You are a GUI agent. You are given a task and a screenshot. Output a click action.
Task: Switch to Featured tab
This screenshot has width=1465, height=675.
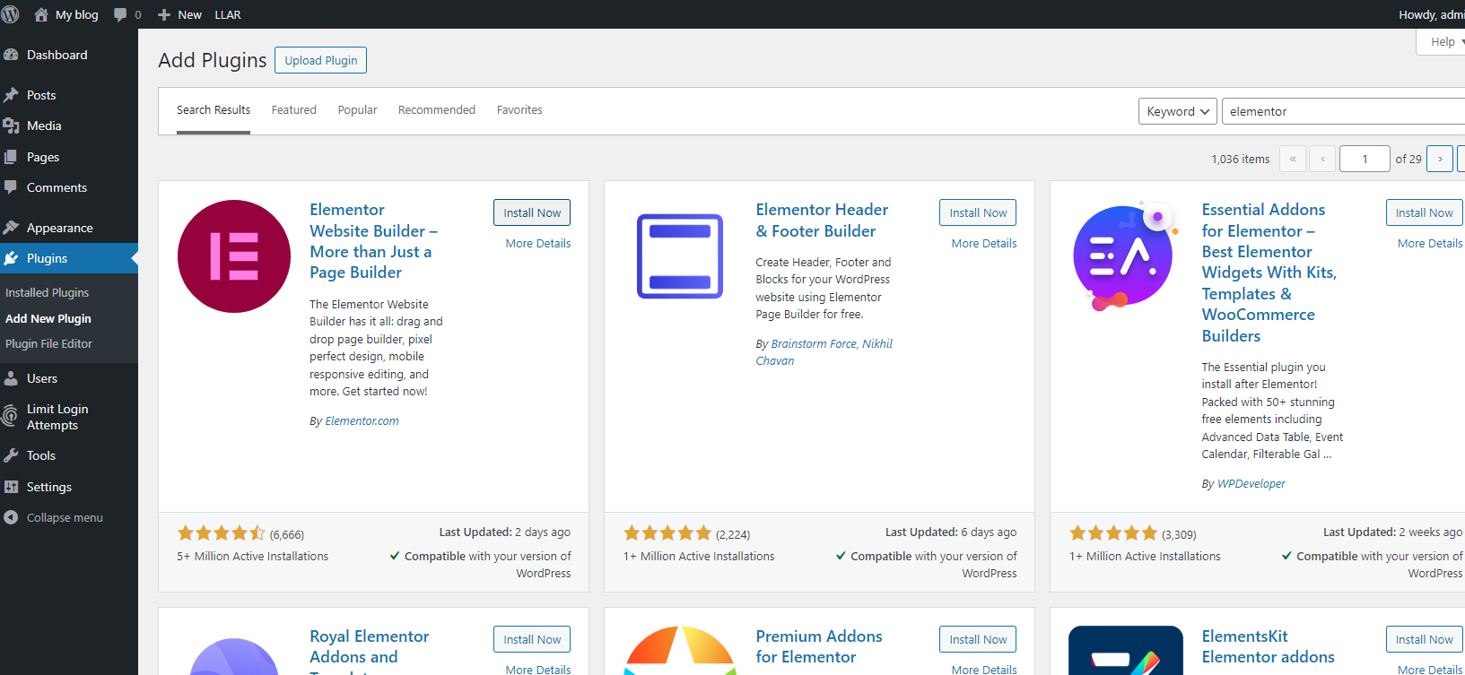294,110
